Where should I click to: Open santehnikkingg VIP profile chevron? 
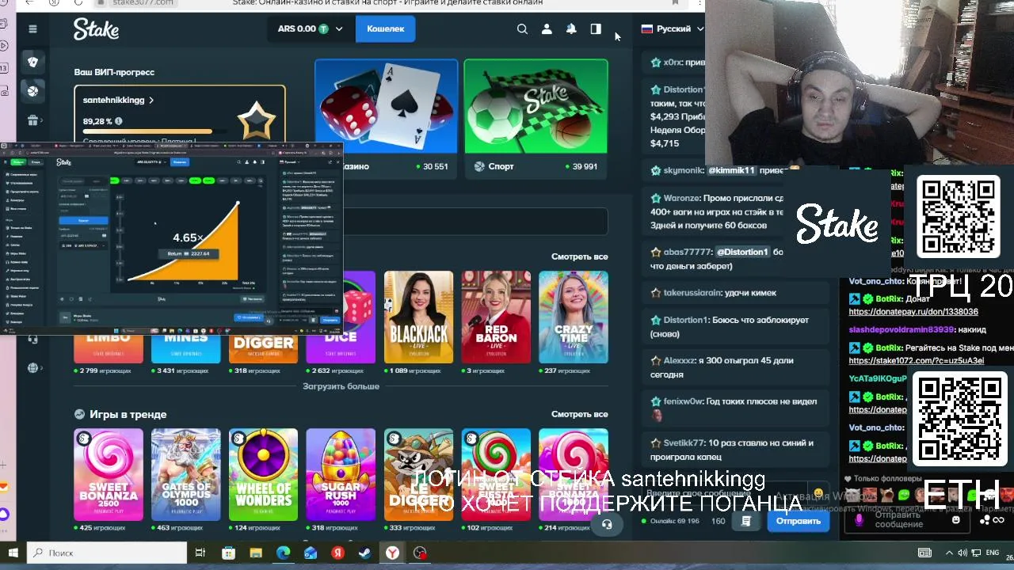(151, 101)
